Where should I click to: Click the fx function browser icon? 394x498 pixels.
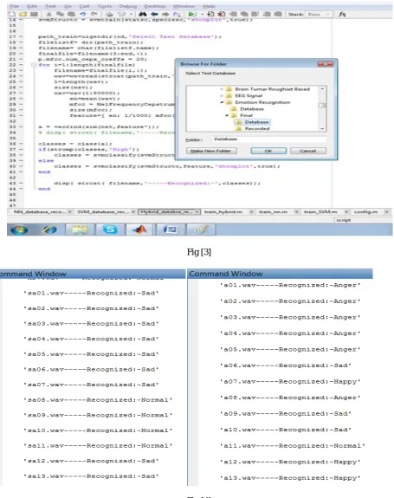[342, 15]
